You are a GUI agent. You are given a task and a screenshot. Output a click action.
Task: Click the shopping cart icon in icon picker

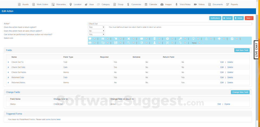click(x=116, y=39)
